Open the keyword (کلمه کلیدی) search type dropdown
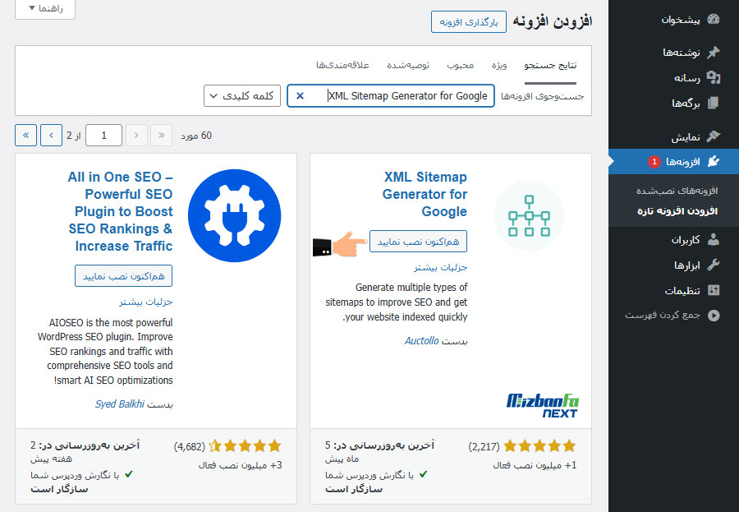The width and height of the screenshot is (739, 512). (x=242, y=96)
